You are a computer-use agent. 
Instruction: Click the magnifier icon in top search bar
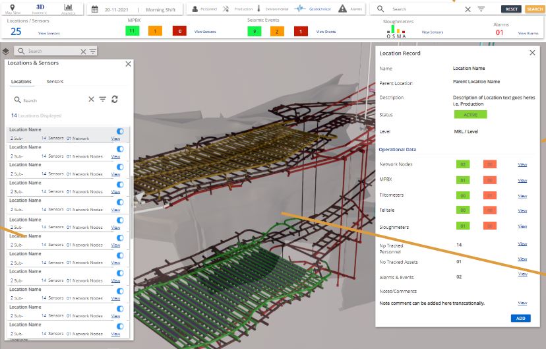pos(380,9)
